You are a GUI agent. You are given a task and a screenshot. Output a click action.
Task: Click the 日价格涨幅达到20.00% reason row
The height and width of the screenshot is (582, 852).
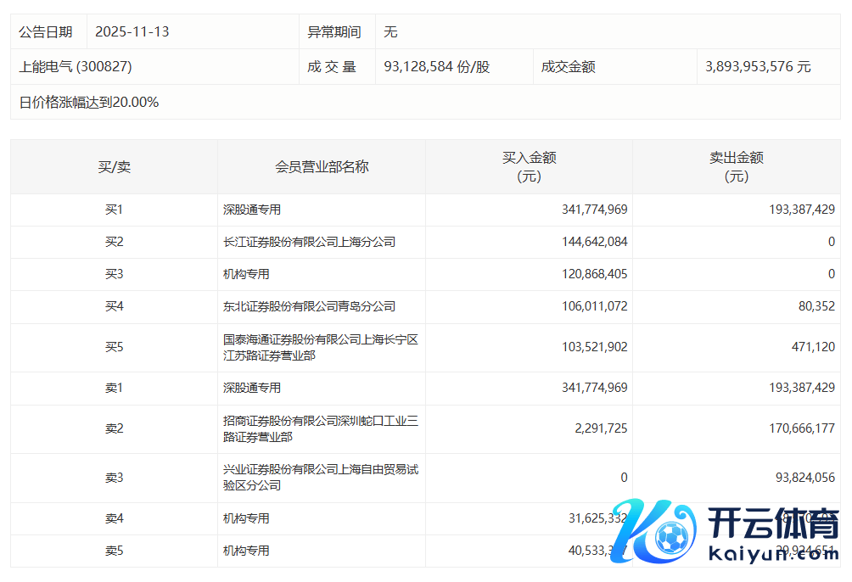pos(89,103)
